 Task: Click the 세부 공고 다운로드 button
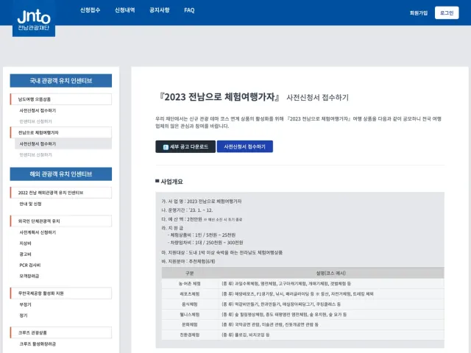pos(185,146)
